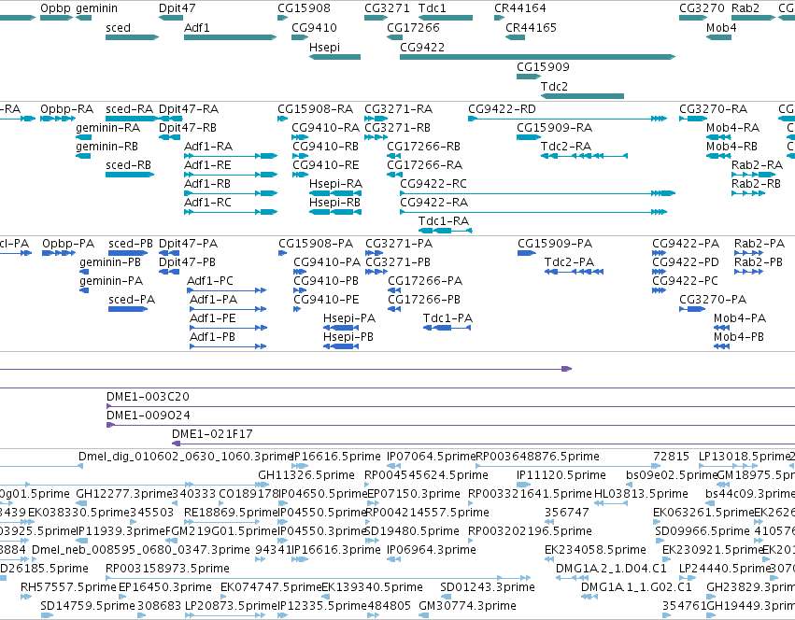Click the Opbp-RA transcript label
Screen dimensions: 795x620
point(67,109)
